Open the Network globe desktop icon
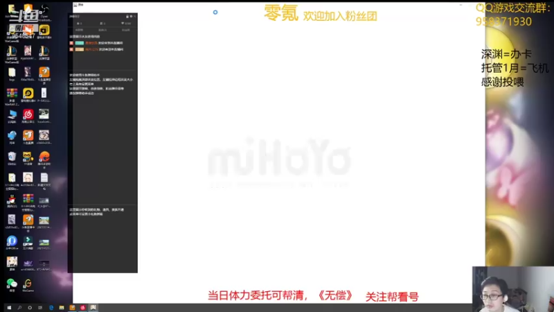554x312 pixels. [x=12, y=137]
